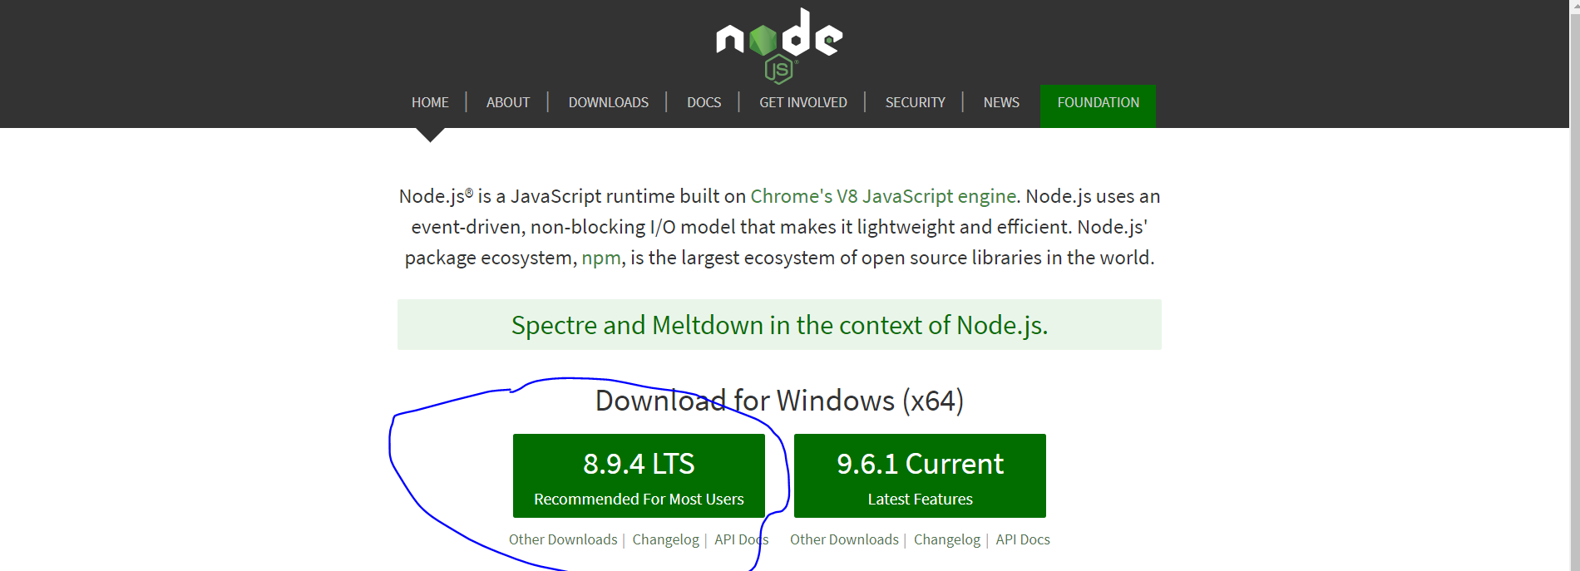Click the 'Download for Windows (x64)' heading
1580x571 pixels.
pyautogui.click(x=779, y=401)
